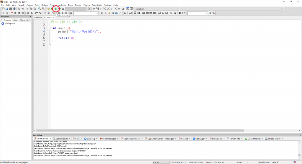This screenshot has height=164, width=302.
Task: Open the rightmost toolbar search combo box
Action: [197, 13]
